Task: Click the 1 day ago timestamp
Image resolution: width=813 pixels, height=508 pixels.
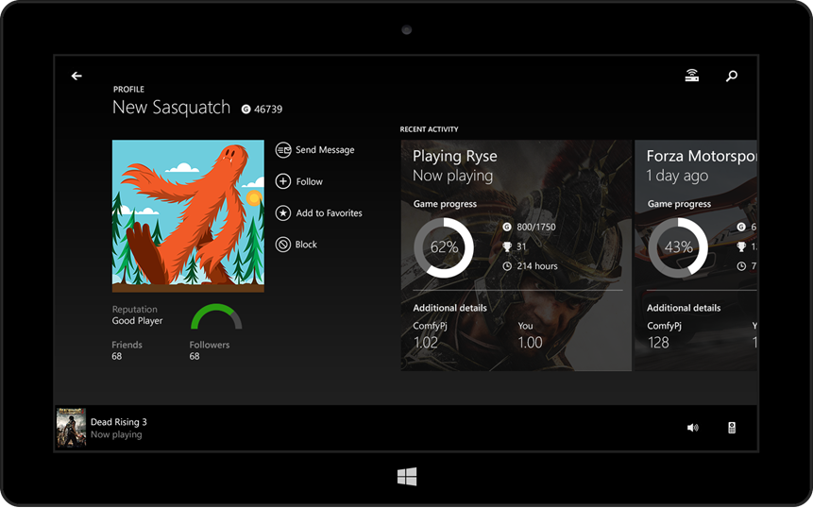Action: click(677, 177)
